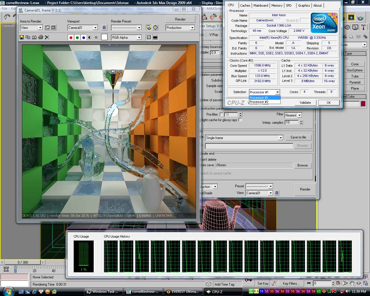
Task: Click the Set Key button
Action: tap(263, 284)
